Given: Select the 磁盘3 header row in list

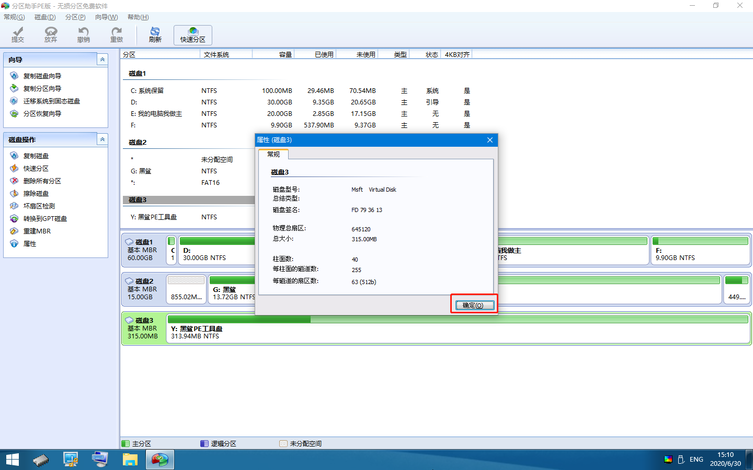Looking at the screenshot, I should point(189,200).
